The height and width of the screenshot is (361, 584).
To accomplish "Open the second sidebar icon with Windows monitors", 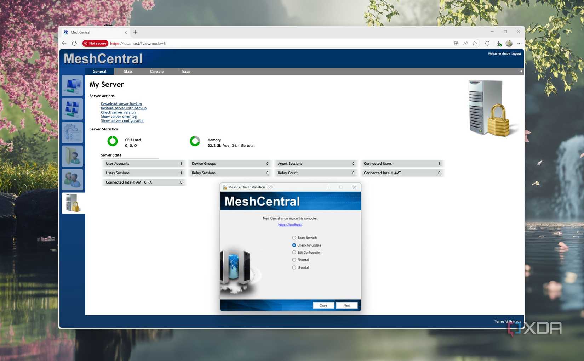I will [73, 109].
